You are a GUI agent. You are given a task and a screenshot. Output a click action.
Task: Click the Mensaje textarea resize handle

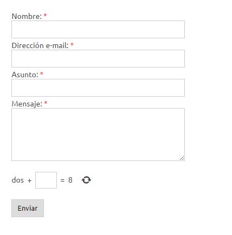182,158
